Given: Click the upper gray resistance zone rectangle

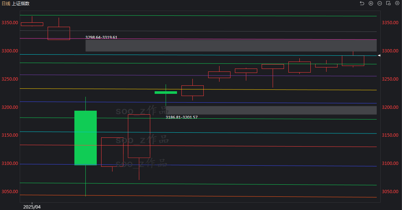Looking at the screenshot, I should coord(231,46).
